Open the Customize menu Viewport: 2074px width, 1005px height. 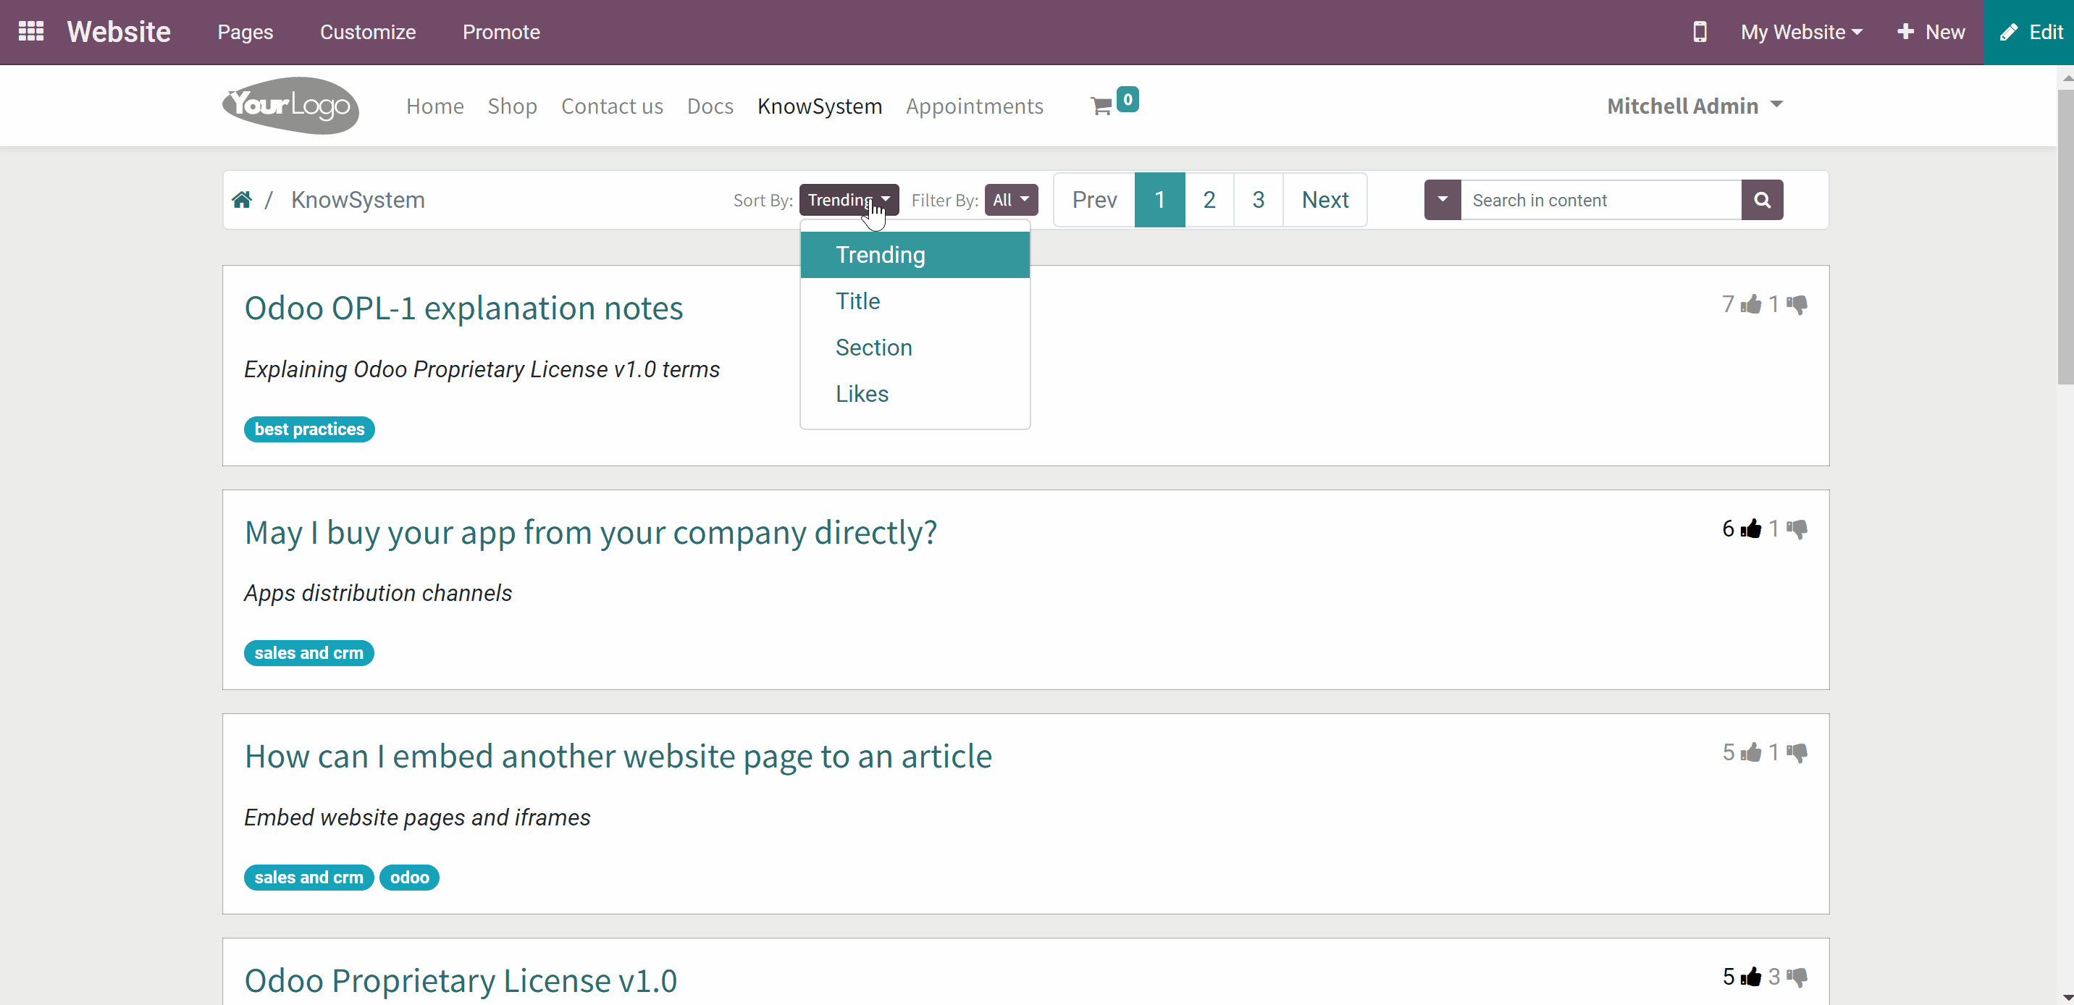pyautogui.click(x=368, y=32)
